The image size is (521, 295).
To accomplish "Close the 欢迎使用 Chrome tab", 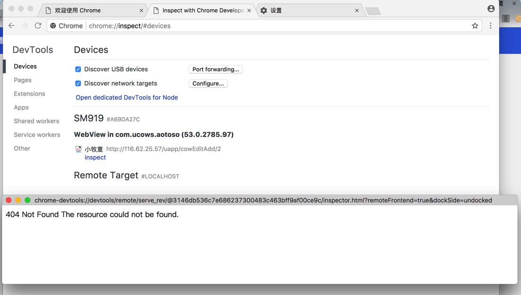I will 141,10.
